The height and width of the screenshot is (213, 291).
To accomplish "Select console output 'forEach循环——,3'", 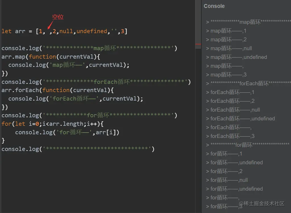I will tap(230, 136).
